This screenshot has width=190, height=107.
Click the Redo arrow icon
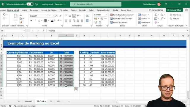coord(4,18)
